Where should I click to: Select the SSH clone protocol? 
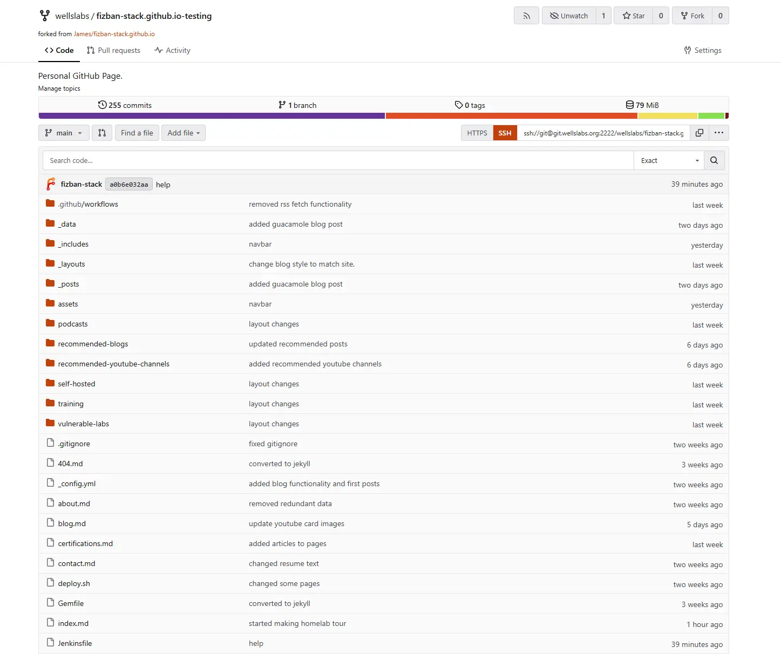(x=505, y=133)
